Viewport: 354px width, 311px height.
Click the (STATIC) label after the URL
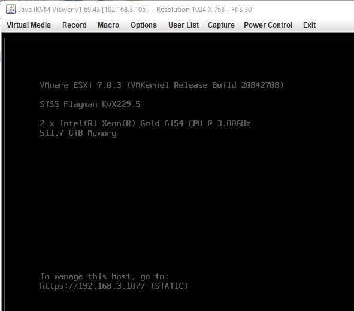[x=170, y=286]
